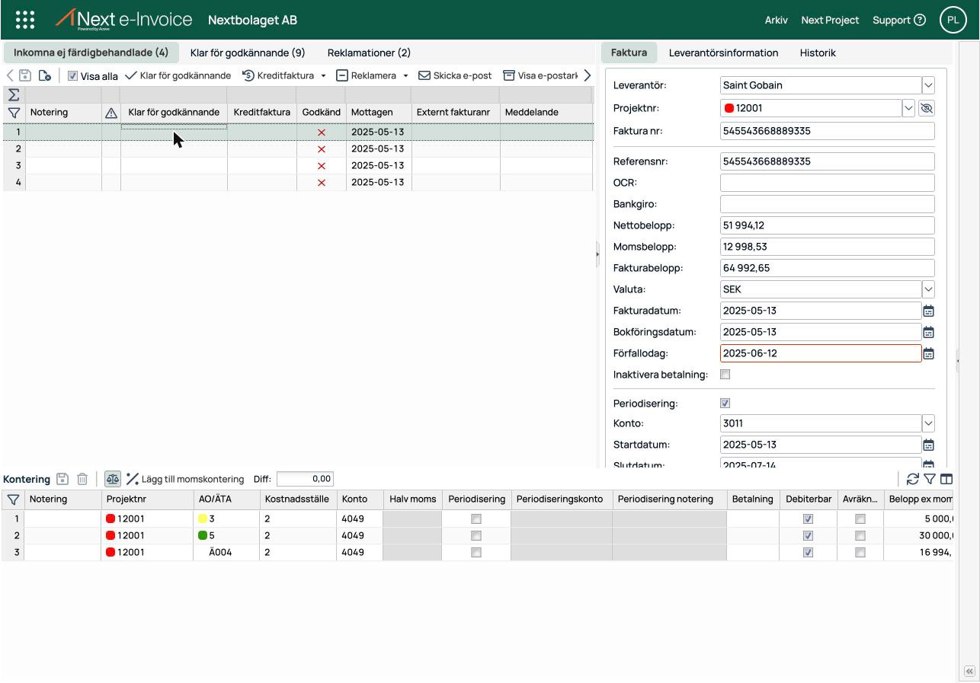Screen dimensions: 980x683
Task: Open Reklamera dropdown arrow in toolbar
Action: point(405,76)
